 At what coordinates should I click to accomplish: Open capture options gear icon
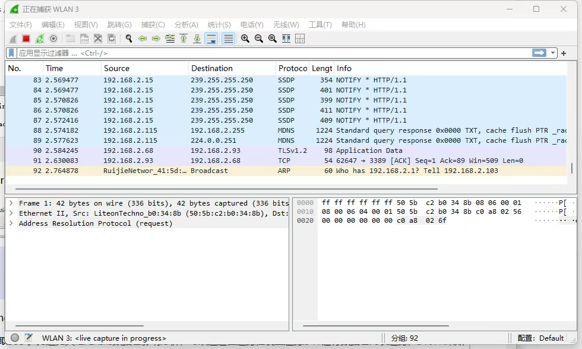pyautogui.click(x=53, y=39)
